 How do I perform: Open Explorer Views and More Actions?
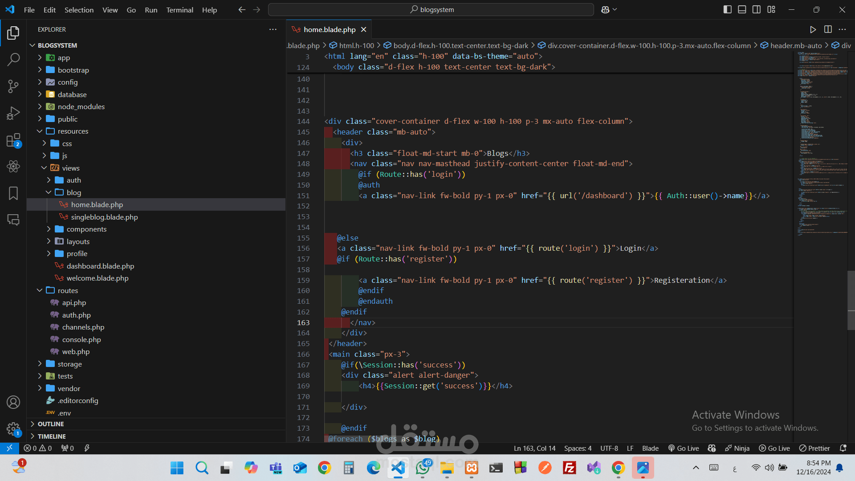coord(273,29)
